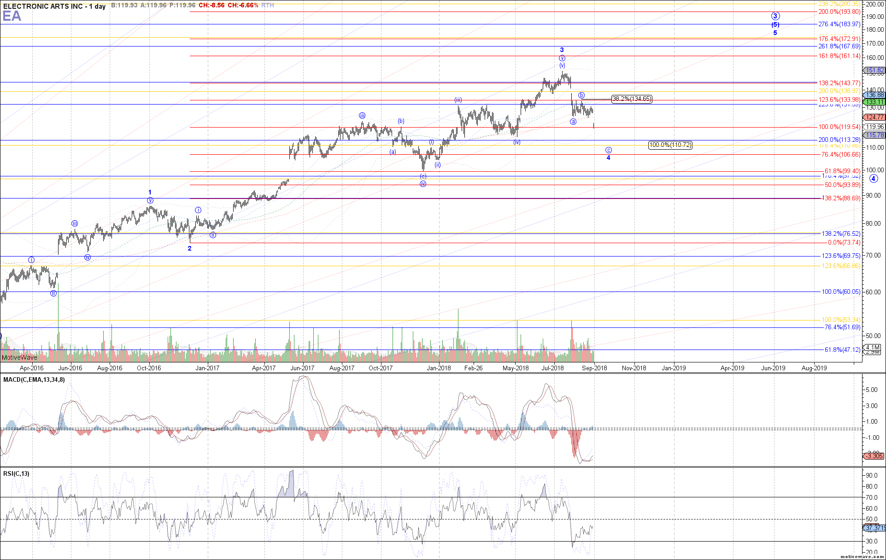Screen dimensions: 886x560
Task: Select the green 133.11 price tag
Action: [x=874, y=102]
